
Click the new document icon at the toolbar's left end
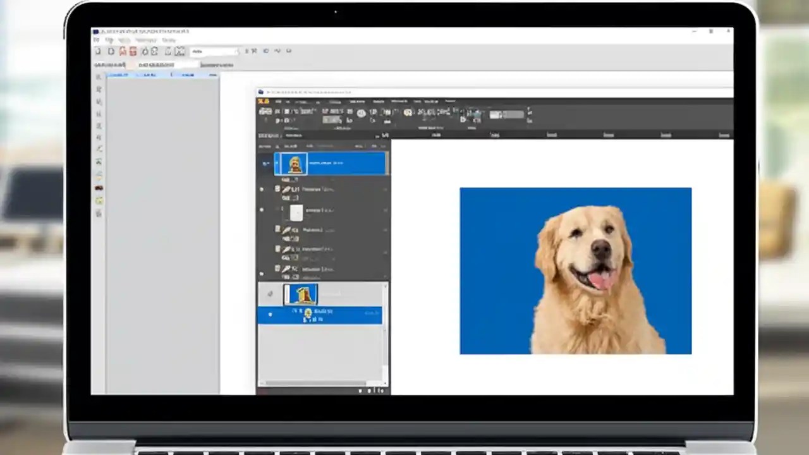(x=98, y=51)
